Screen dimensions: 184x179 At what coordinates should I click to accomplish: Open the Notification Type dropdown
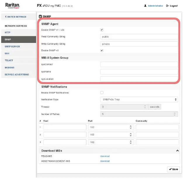coord(139,100)
